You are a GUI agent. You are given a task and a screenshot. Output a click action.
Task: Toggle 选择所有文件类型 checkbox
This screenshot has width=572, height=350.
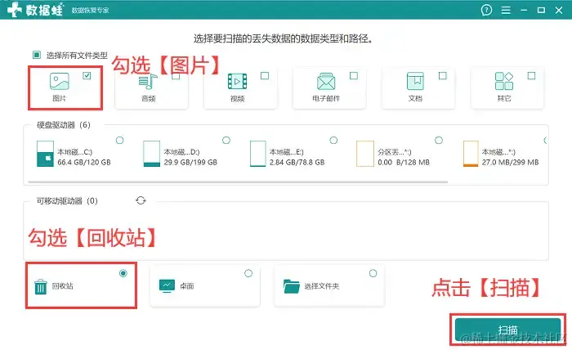[37, 55]
